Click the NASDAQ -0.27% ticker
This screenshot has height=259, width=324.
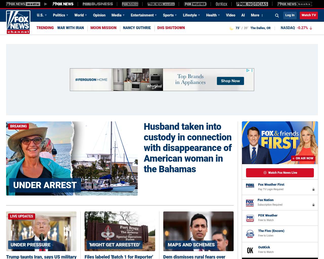pyautogui.click(x=296, y=28)
